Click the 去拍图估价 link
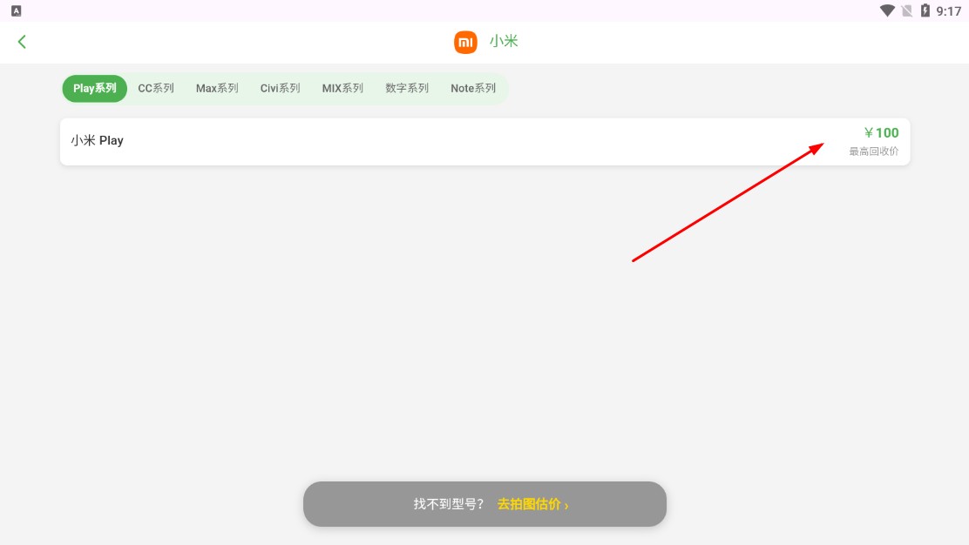Screen dimensions: 969x545 (x=529, y=504)
